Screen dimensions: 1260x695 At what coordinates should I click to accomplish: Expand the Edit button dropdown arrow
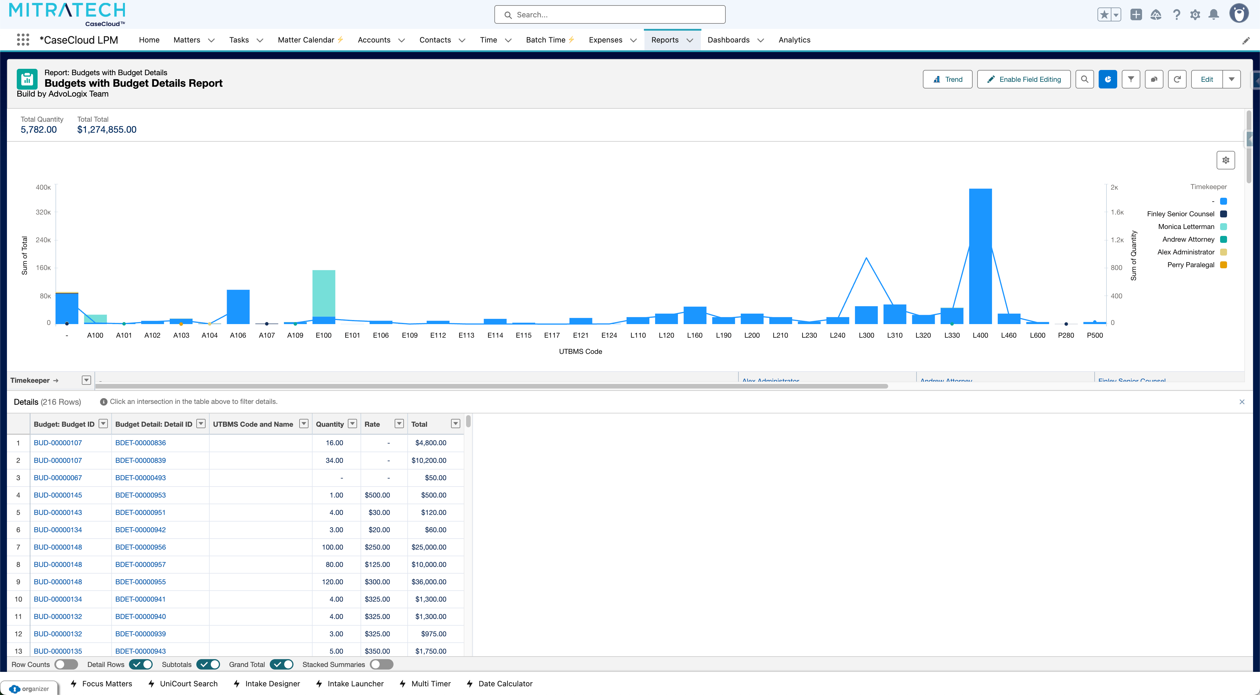pos(1231,79)
